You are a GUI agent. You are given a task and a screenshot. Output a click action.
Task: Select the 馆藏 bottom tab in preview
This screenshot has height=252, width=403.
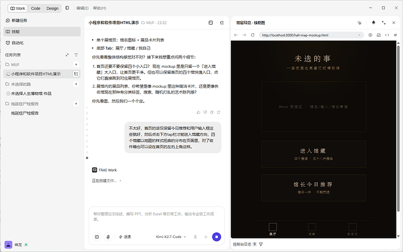[312, 229]
